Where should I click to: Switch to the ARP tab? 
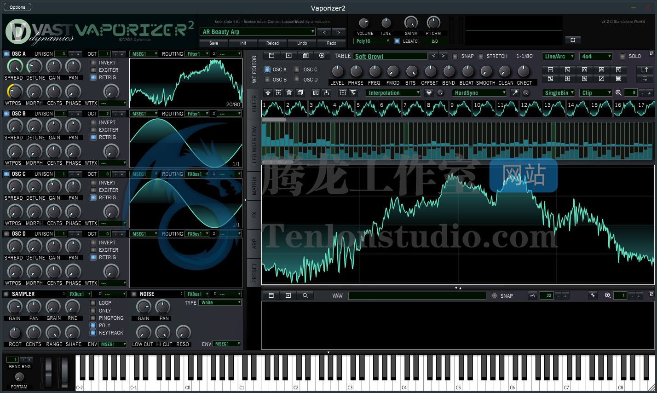(254, 243)
